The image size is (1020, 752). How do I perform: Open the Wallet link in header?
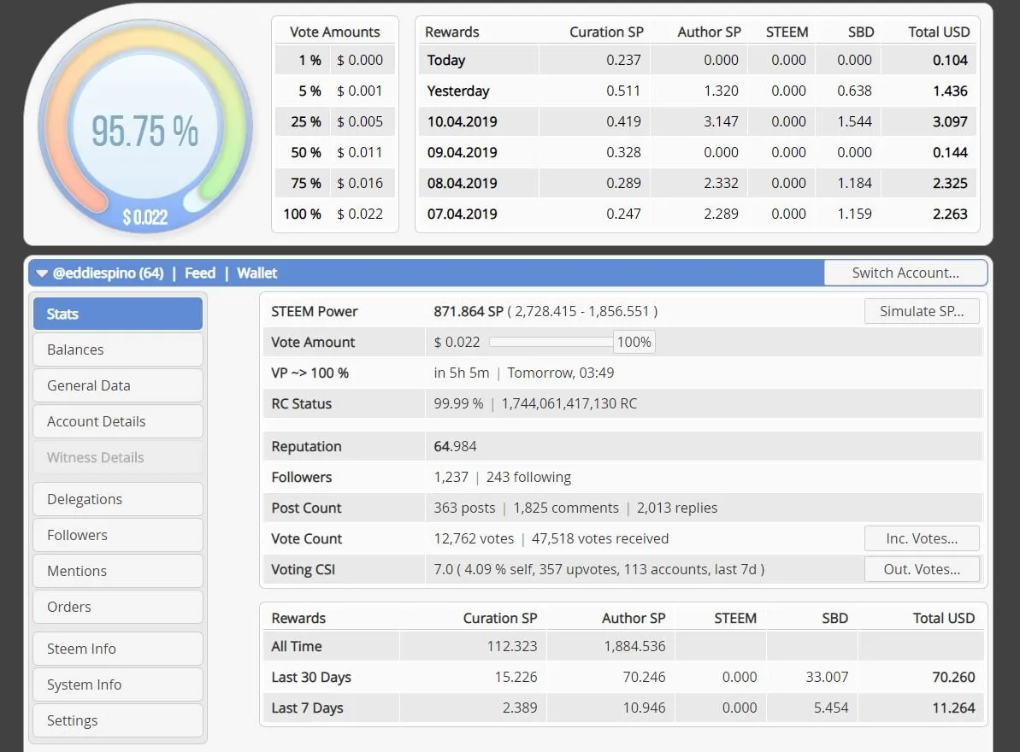click(x=257, y=273)
